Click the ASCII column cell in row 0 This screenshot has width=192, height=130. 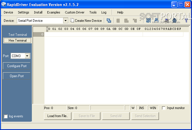(x=163, y=34)
